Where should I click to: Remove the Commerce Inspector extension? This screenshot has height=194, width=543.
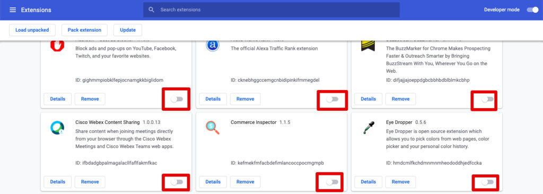coord(245,181)
